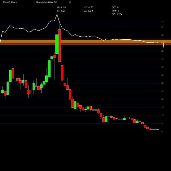
Task: Click the 'OL: 0.24' reading
Action: click(x=117, y=14)
